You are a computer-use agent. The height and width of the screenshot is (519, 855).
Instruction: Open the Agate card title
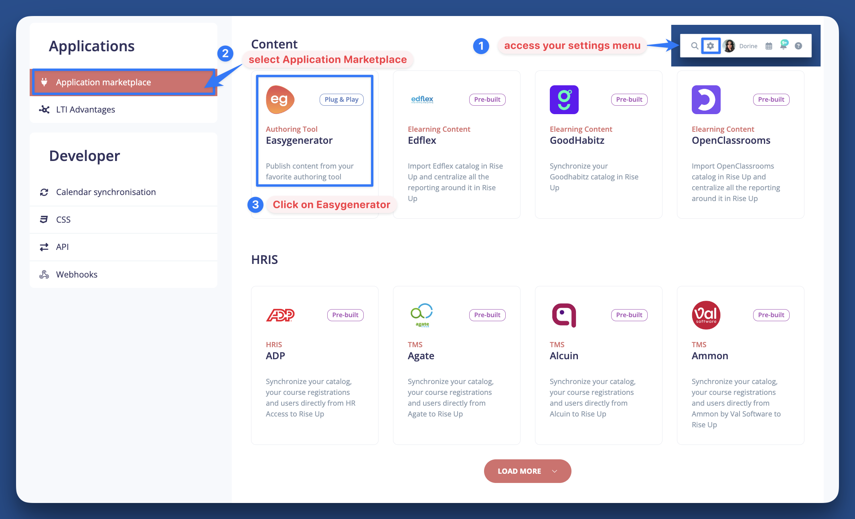point(421,356)
